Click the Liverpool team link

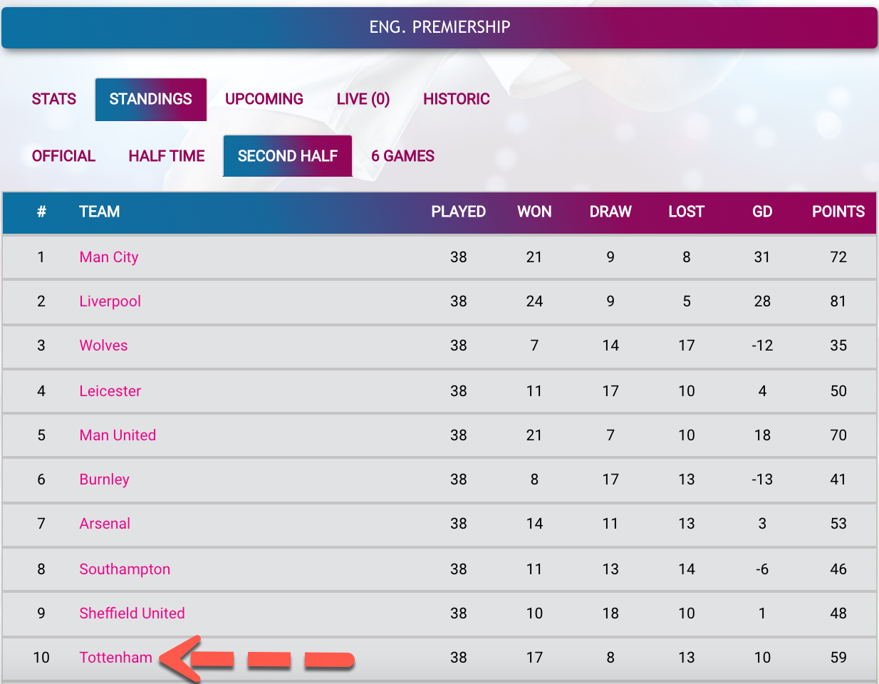[110, 301]
